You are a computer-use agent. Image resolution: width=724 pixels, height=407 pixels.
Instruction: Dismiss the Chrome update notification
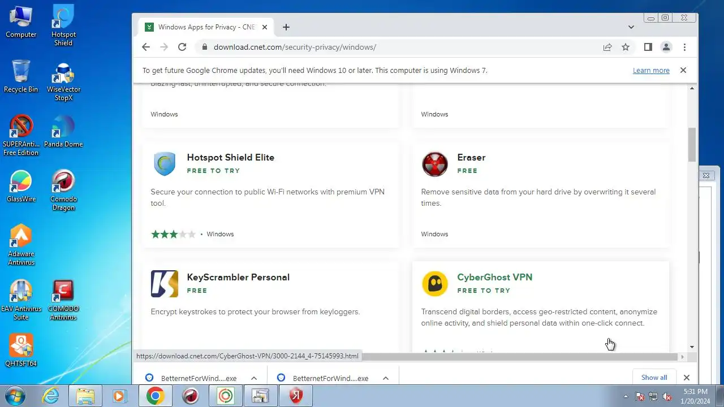(683, 70)
